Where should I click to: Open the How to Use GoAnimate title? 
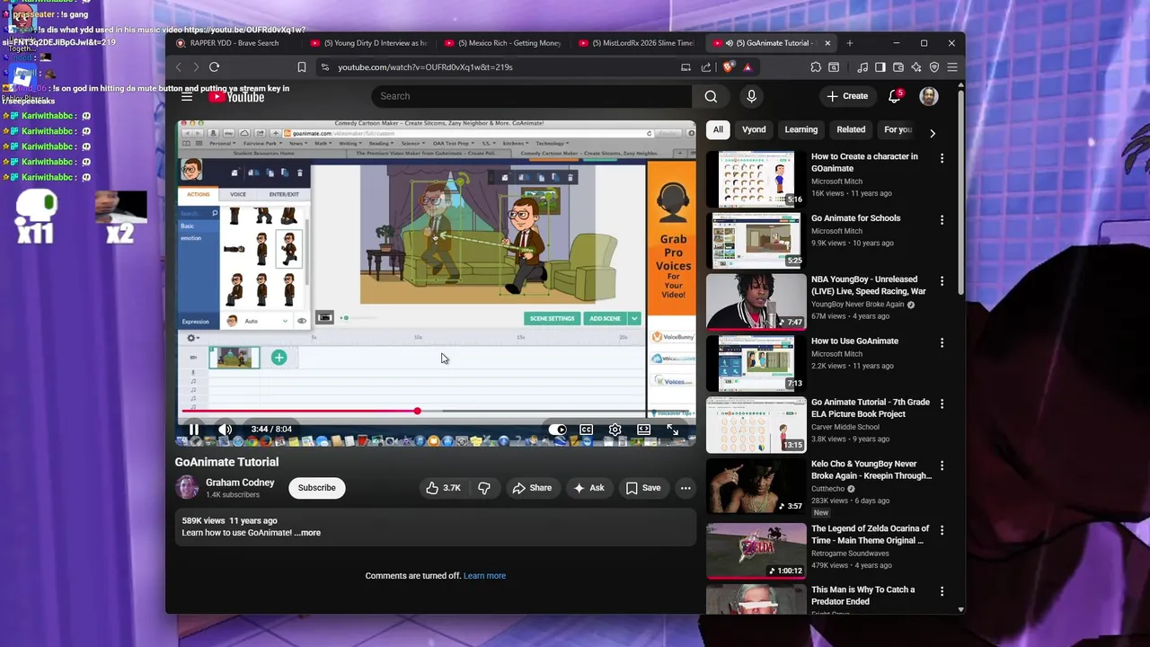[854, 341]
